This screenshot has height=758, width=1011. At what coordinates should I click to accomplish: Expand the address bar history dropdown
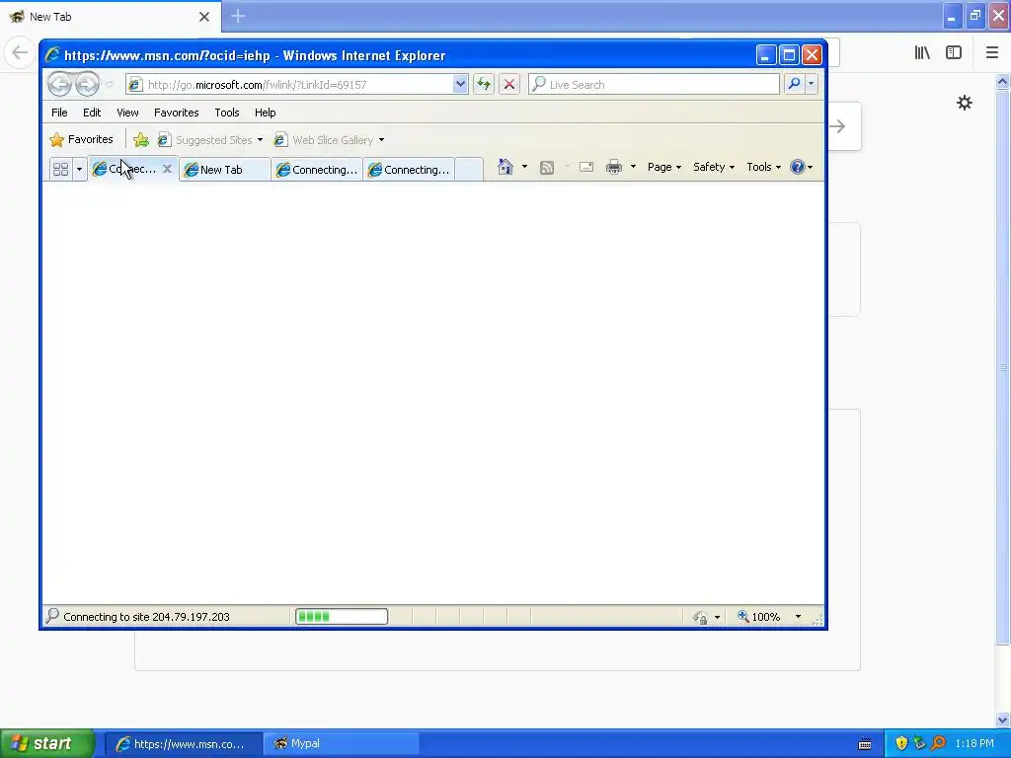[x=460, y=85]
